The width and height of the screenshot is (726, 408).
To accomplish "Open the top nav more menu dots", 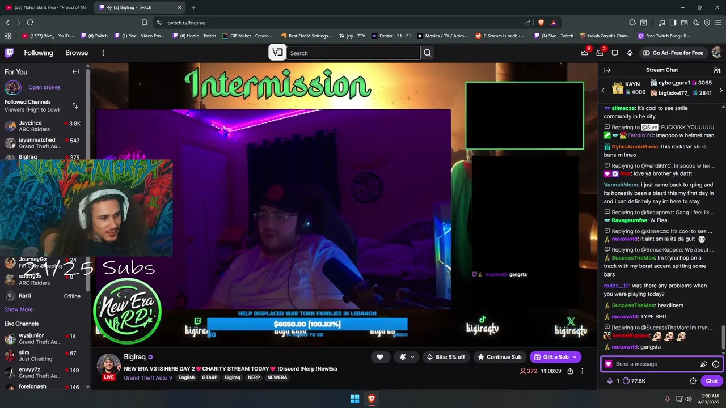I will (x=103, y=53).
